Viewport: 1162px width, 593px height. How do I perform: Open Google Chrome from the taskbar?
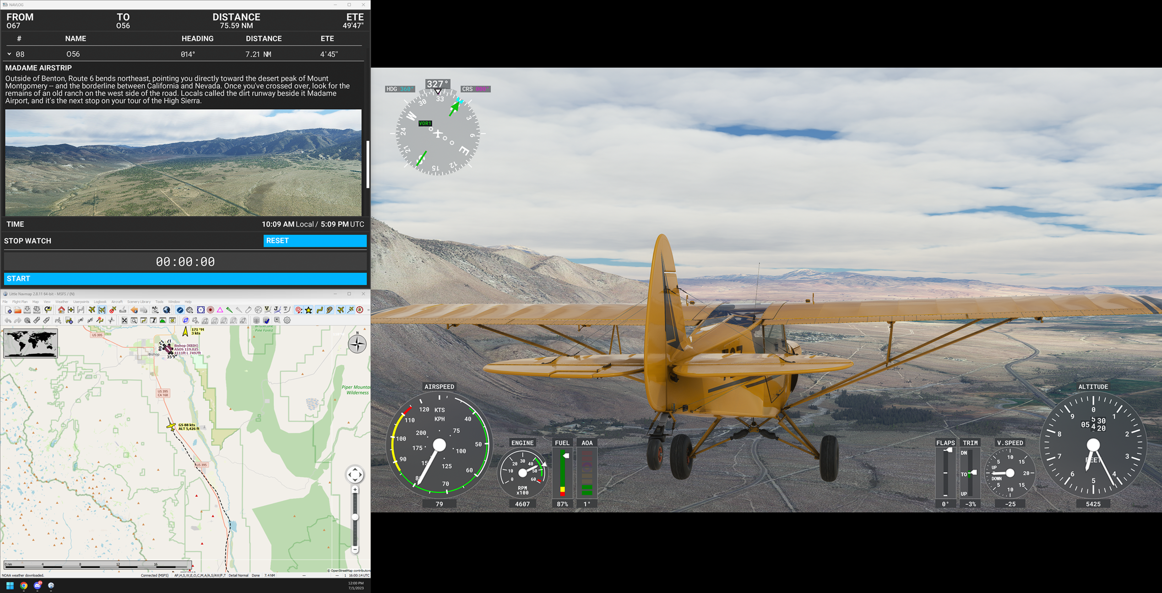[24, 585]
